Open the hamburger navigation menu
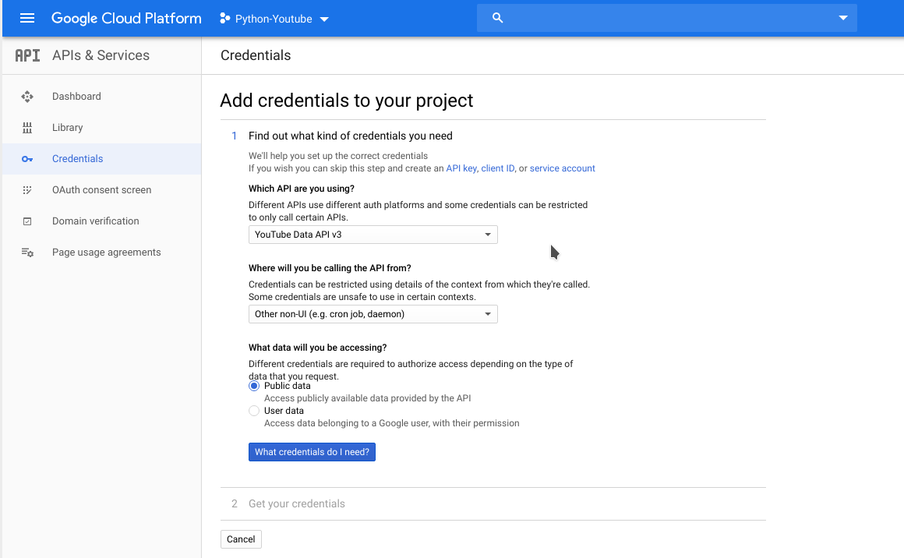904x558 pixels. (x=27, y=19)
